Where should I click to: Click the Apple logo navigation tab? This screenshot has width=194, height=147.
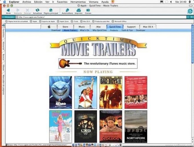tap(49, 27)
